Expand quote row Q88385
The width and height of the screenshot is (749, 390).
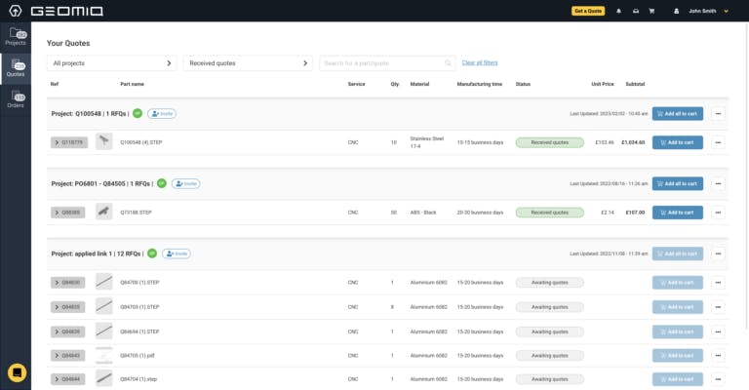[x=68, y=212]
